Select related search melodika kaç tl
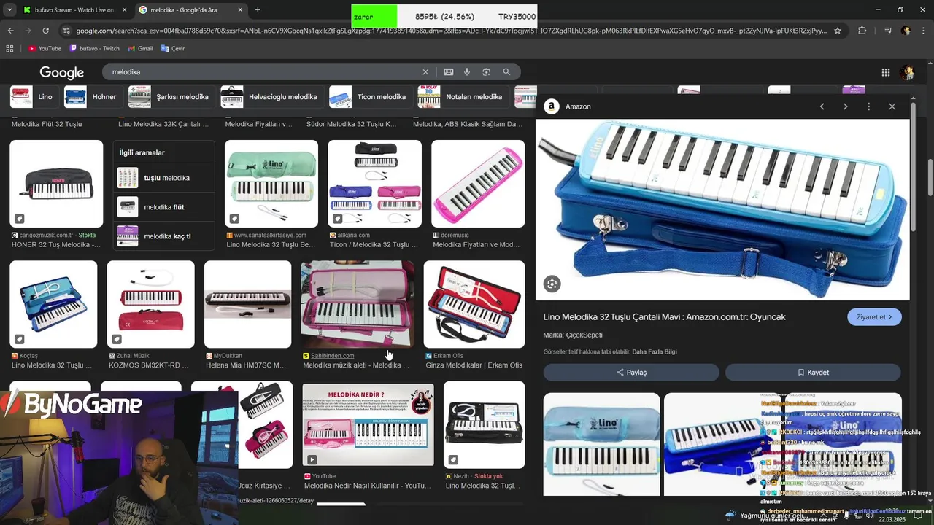The image size is (934, 525). pos(164,236)
